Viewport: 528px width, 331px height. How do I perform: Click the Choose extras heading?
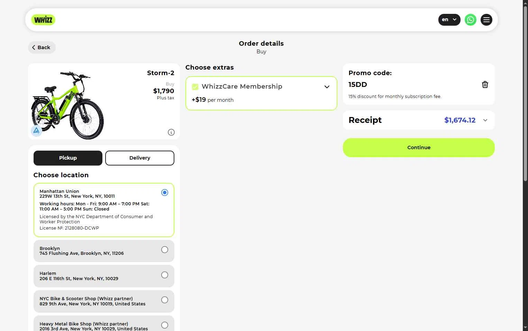tap(210, 68)
